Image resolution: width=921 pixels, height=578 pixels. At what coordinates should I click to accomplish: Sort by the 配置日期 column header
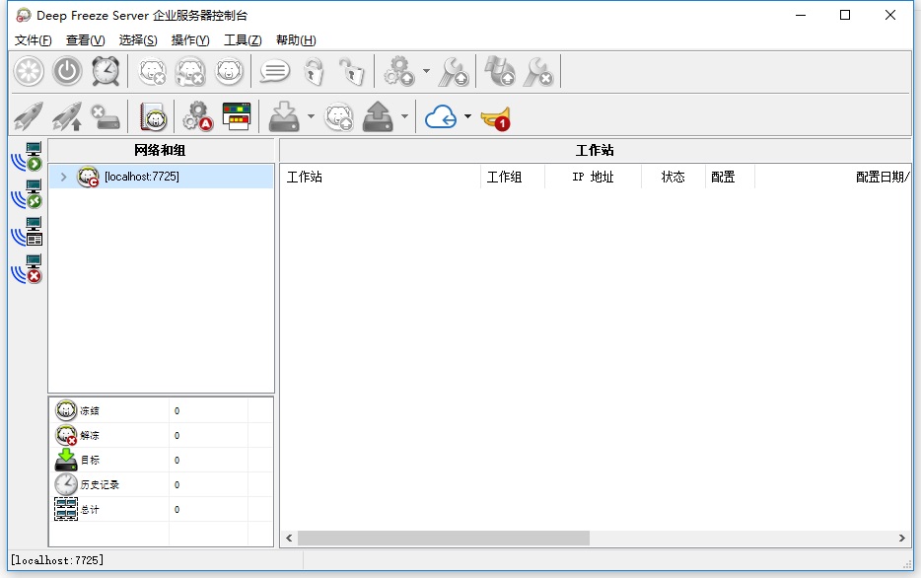click(832, 177)
